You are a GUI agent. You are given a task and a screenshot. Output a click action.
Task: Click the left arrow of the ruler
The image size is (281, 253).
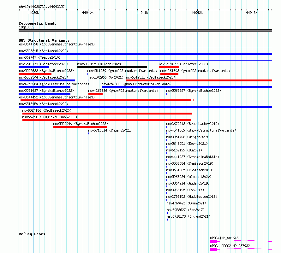tap(20, 10)
